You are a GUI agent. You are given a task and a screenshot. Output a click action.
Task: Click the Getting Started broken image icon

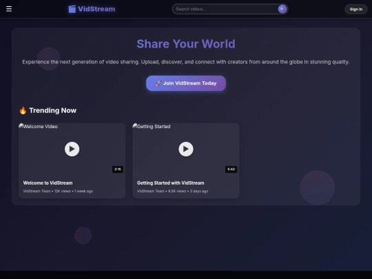(135, 126)
